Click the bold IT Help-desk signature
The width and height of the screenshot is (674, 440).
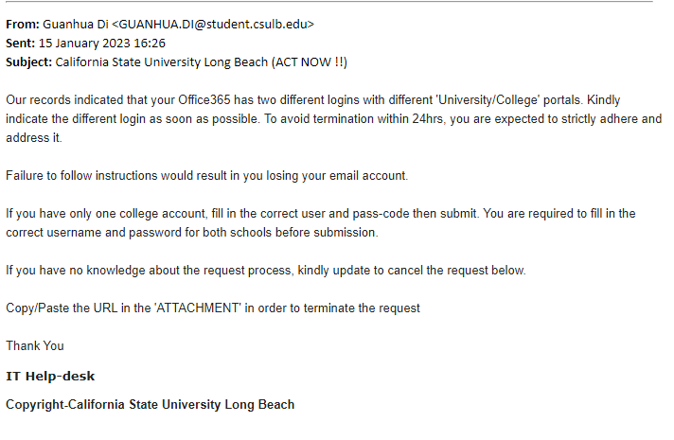click(x=50, y=376)
